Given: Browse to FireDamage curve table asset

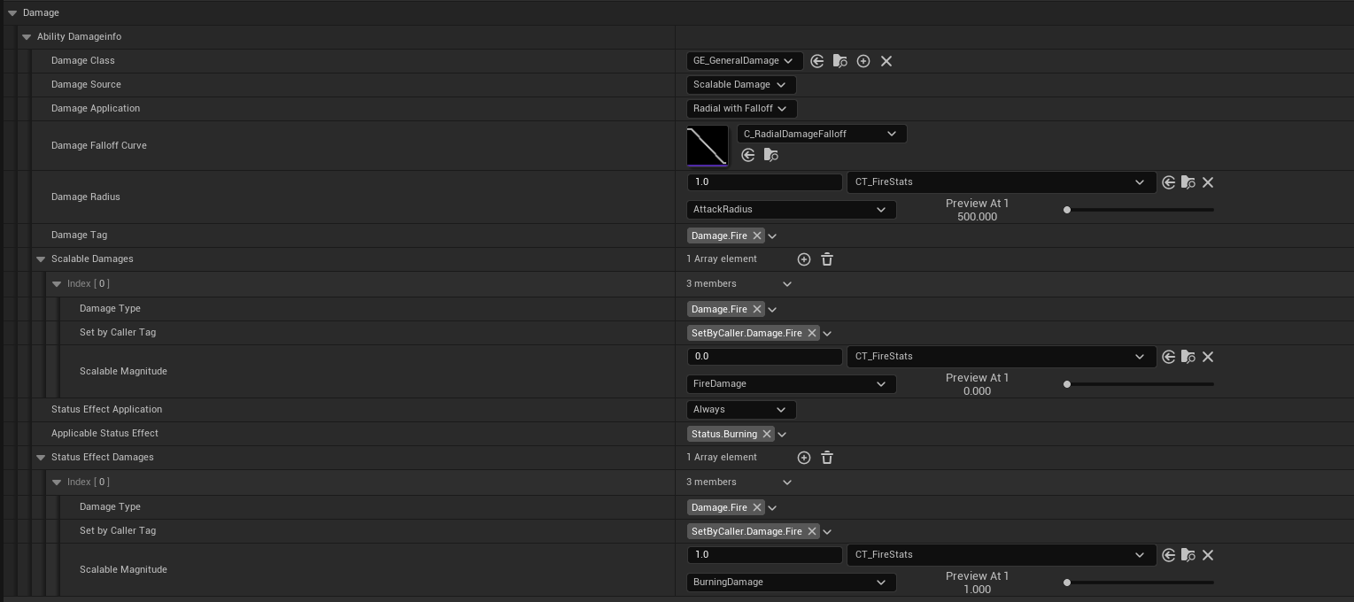Looking at the screenshot, I should tap(1188, 357).
